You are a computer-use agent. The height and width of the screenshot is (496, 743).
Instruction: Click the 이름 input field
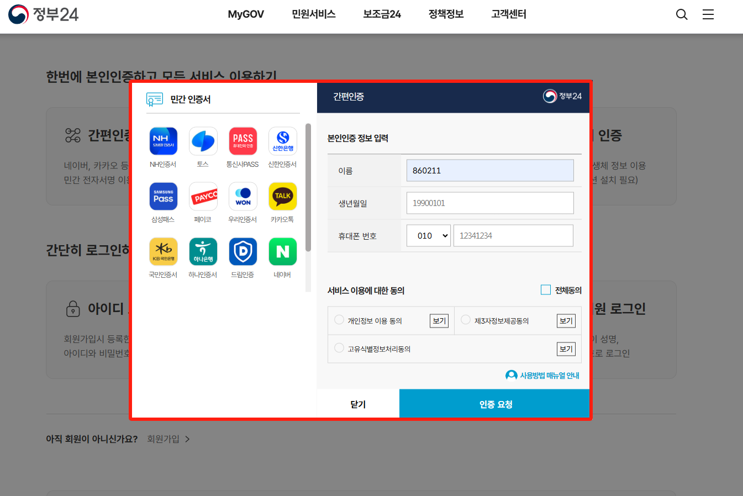point(490,170)
